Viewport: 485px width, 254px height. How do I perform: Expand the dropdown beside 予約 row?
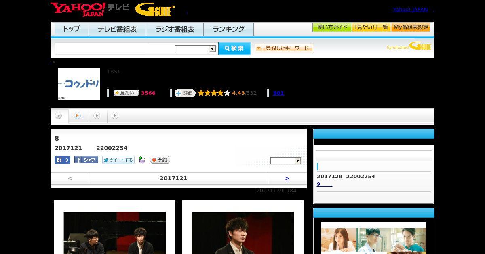click(286, 161)
